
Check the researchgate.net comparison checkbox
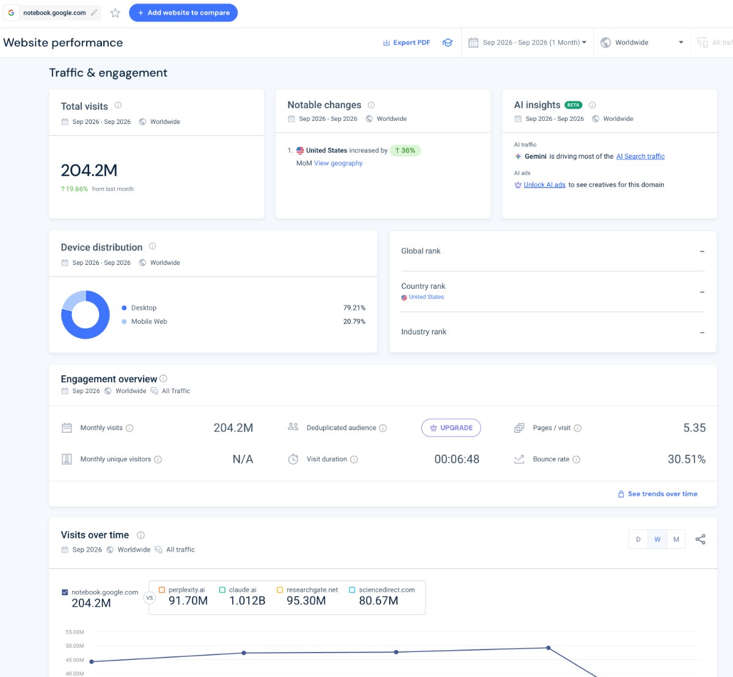280,590
